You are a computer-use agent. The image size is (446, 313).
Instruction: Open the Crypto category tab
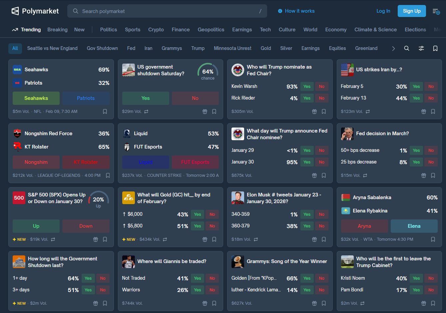(x=156, y=30)
